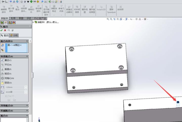The width and height of the screenshot is (182, 122).
Task: Select 面<1>@侧边-4 in mate selections box
Action: pos(15,45)
